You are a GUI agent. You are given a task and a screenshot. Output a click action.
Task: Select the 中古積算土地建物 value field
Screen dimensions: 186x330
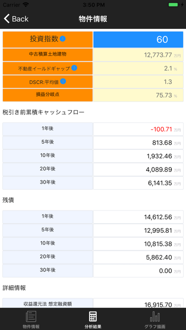click(x=139, y=55)
